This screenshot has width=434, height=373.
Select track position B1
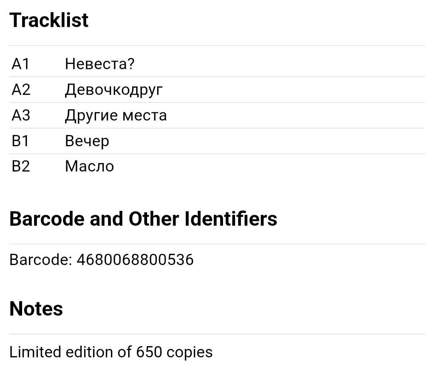tap(20, 141)
